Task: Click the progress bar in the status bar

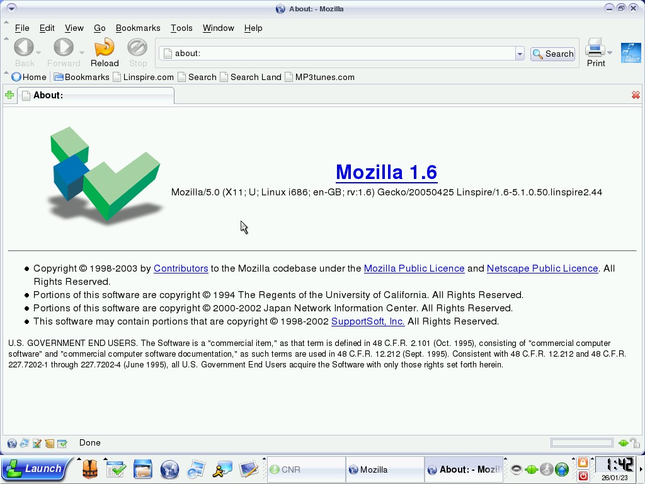Action: point(581,443)
